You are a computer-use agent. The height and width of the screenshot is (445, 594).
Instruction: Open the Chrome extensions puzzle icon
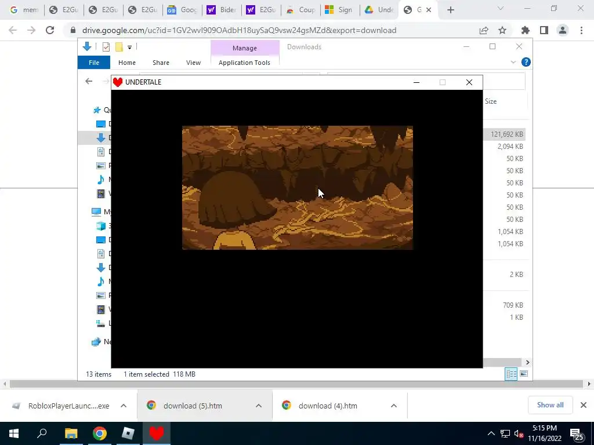pyautogui.click(x=526, y=30)
